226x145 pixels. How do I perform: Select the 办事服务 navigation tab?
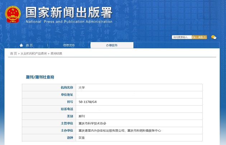(x=112, y=45)
